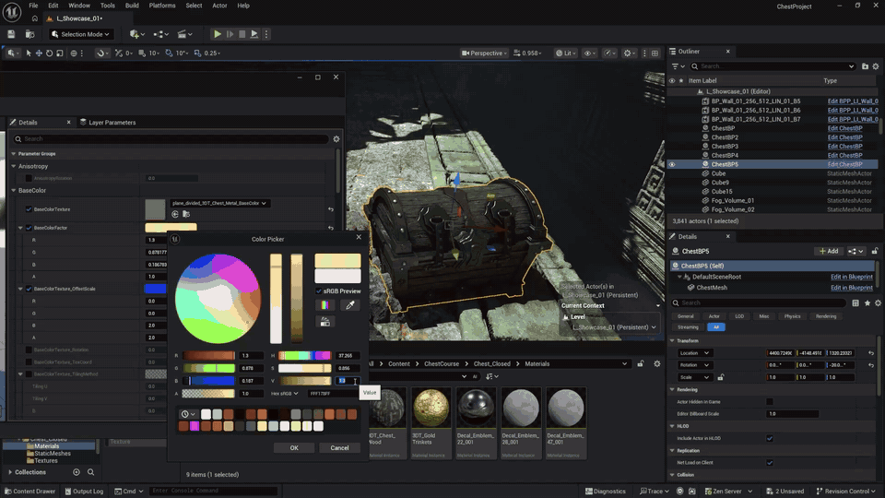The image size is (885, 498).
Task: Open Outliner settings gear
Action: (876, 66)
